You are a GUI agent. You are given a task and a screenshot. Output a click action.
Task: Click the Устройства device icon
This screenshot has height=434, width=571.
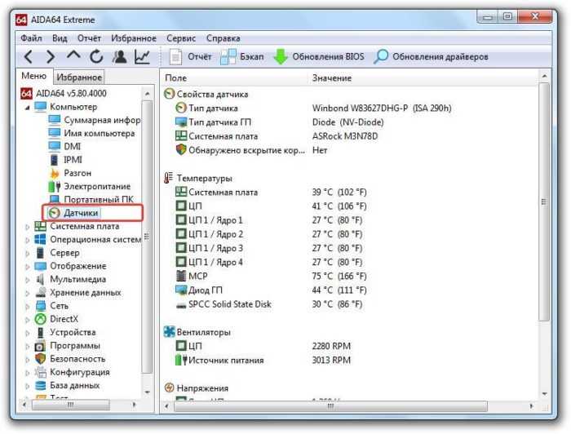pyautogui.click(x=41, y=332)
